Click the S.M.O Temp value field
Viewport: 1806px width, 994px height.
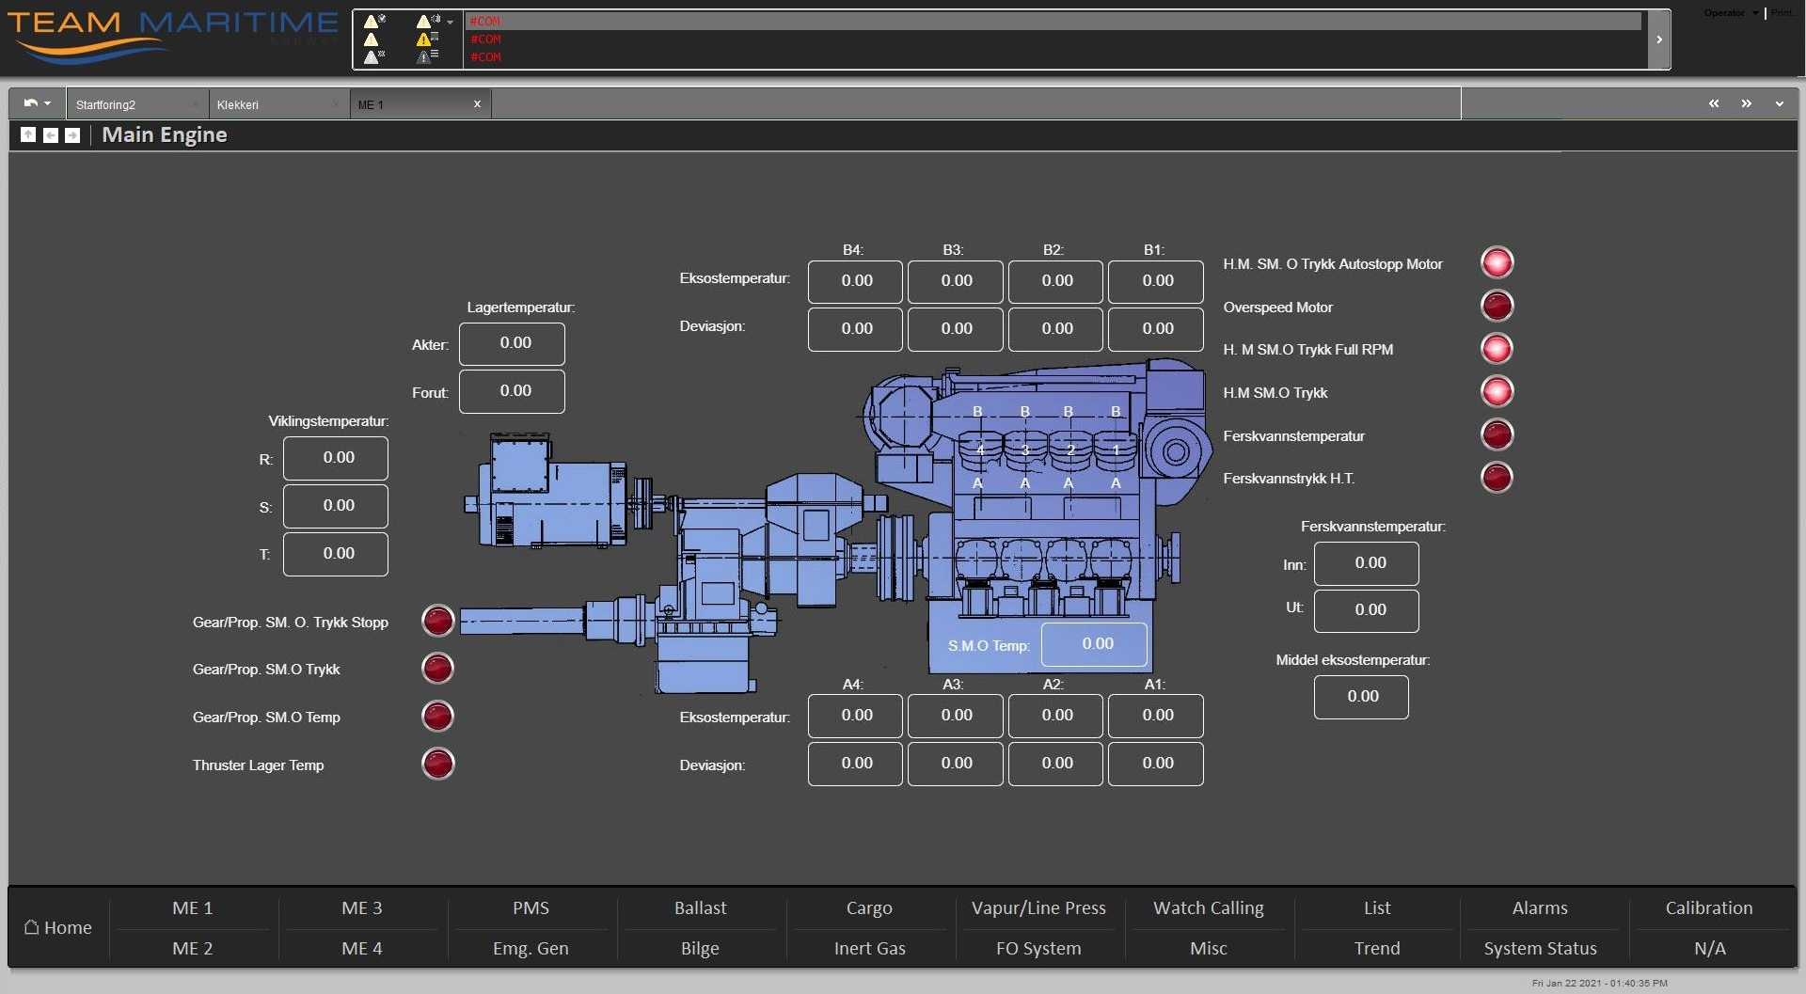pos(1094,643)
